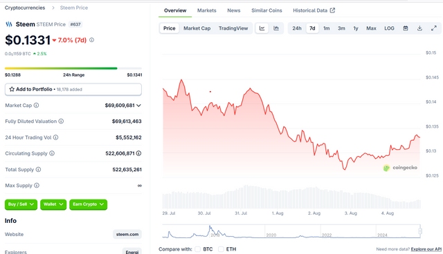Screen dimensions: 443x254
Task: Select the line chart view icon
Action: tap(262, 28)
